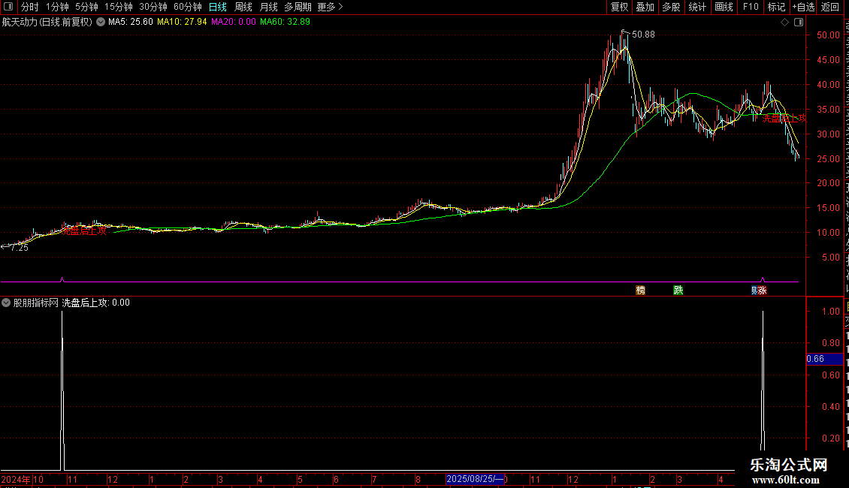Open sub-indicator dropdown next to 股朋指标网
The image size is (849, 488).
click(x=6, y=303)
